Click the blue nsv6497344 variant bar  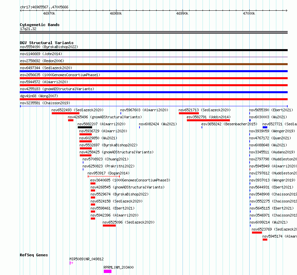[154, 71]
